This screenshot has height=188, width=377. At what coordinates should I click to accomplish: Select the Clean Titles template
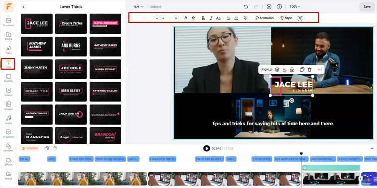tap(71, 24)
